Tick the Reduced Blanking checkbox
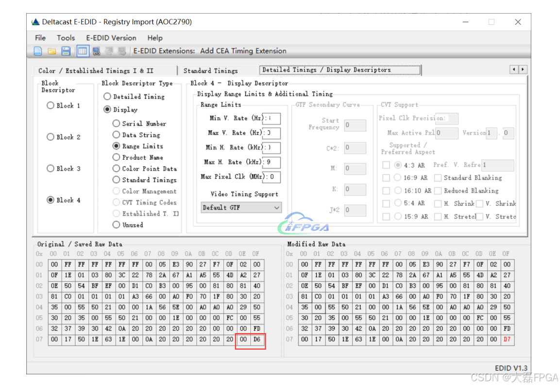 (x=438, y=190)
